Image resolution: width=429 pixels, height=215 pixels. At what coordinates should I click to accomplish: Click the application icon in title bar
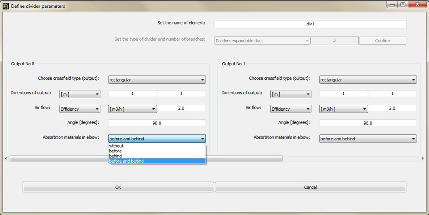6,6
